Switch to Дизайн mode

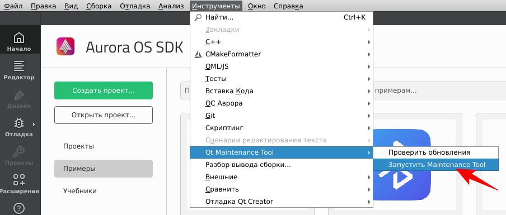[x=20, y=98]
